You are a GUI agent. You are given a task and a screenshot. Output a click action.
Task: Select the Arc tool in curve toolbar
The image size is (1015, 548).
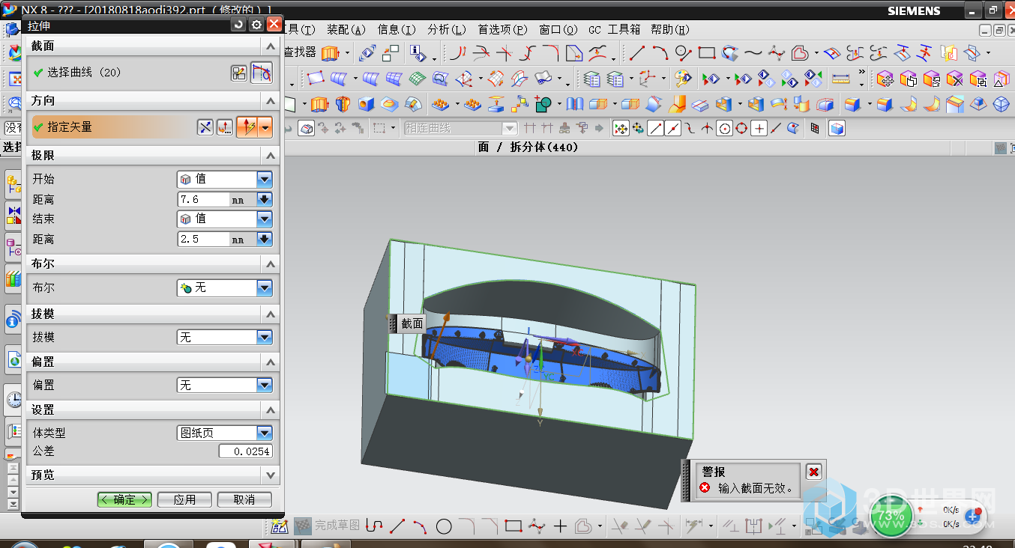pos(660,53)
